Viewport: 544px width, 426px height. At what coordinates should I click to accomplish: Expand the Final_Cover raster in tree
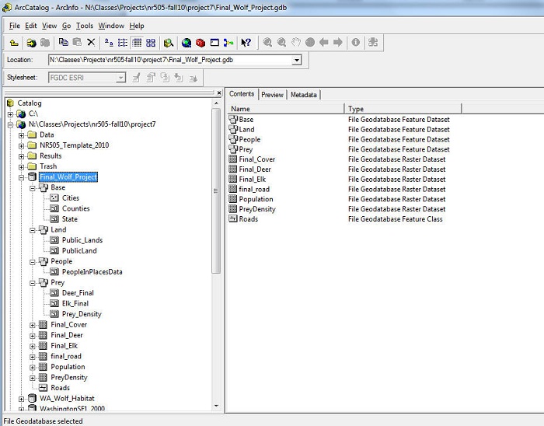[x=33, y=325]
